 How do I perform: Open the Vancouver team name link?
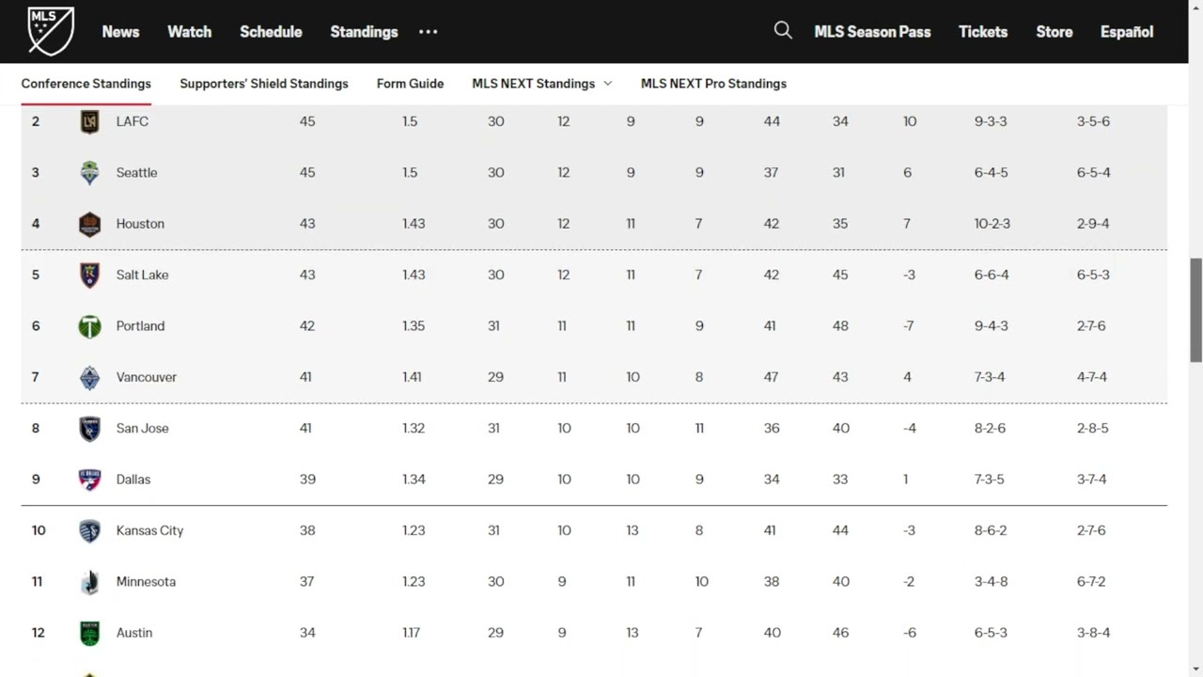[147, 377]
